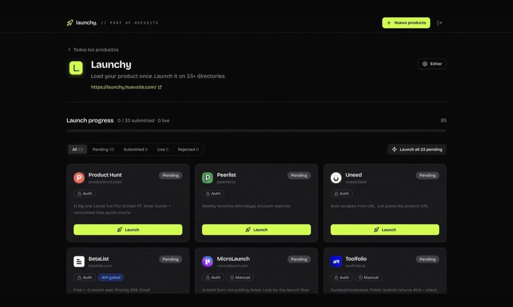Click the Nuevo producto button
The height and width of the screenshot is (307, 513).
tap(406, 23)
